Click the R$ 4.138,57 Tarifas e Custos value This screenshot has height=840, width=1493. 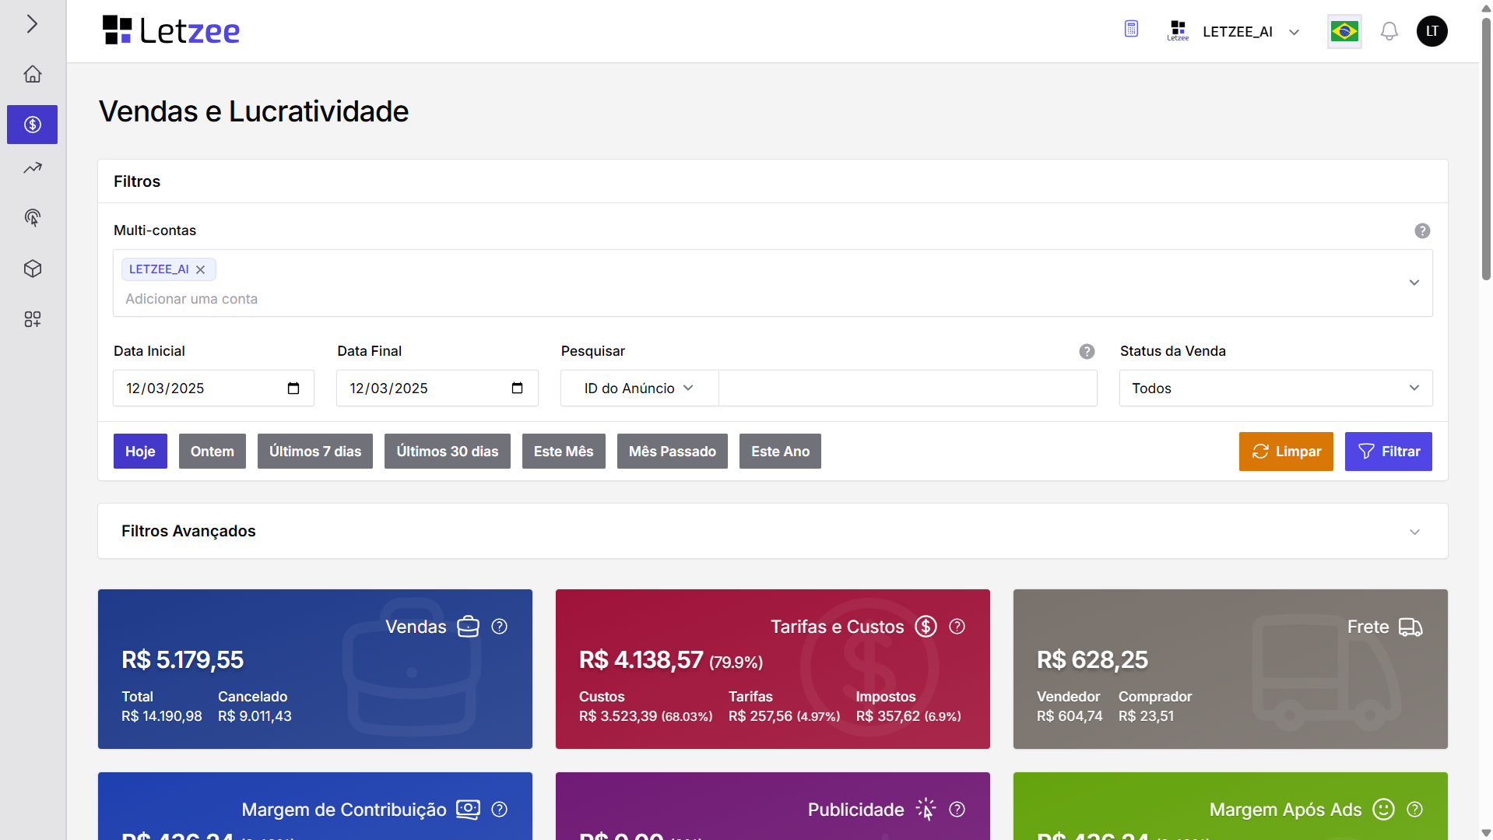coord(641,660)
